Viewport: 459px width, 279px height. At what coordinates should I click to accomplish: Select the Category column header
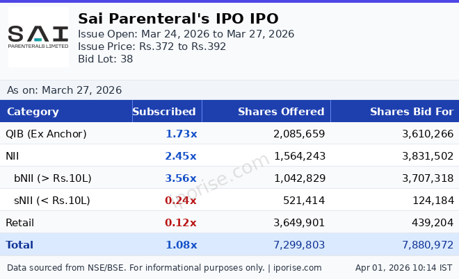[33, 112]
